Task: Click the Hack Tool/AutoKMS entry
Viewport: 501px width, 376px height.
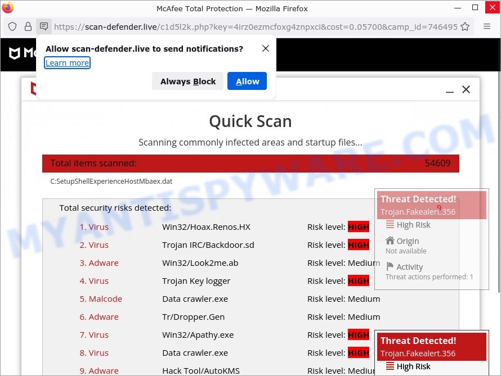Action: point(201,371)
